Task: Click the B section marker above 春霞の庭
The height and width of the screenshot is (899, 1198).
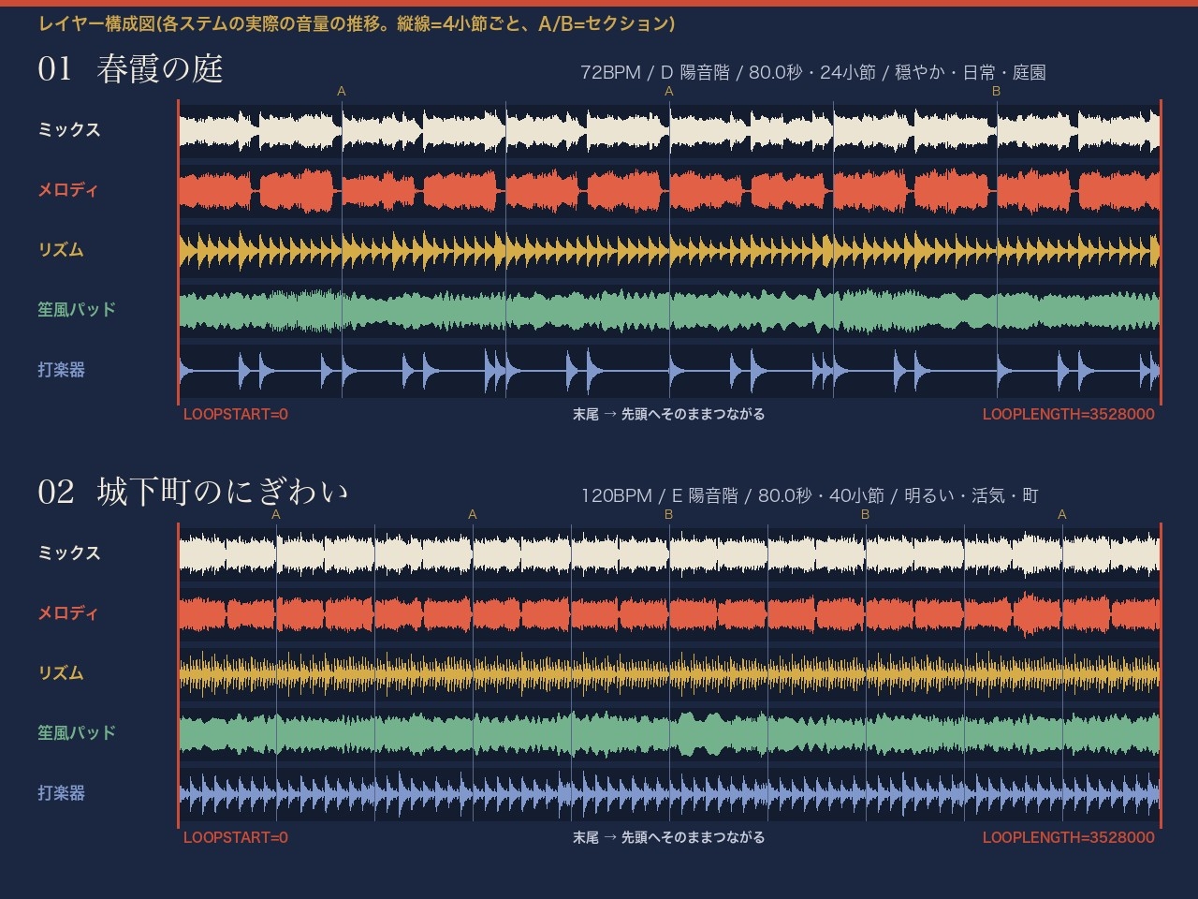Action: pos(996,91)
